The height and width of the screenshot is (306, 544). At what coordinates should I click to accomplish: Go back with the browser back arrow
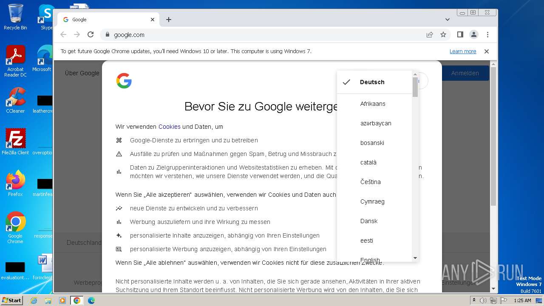tap(63, 34)
